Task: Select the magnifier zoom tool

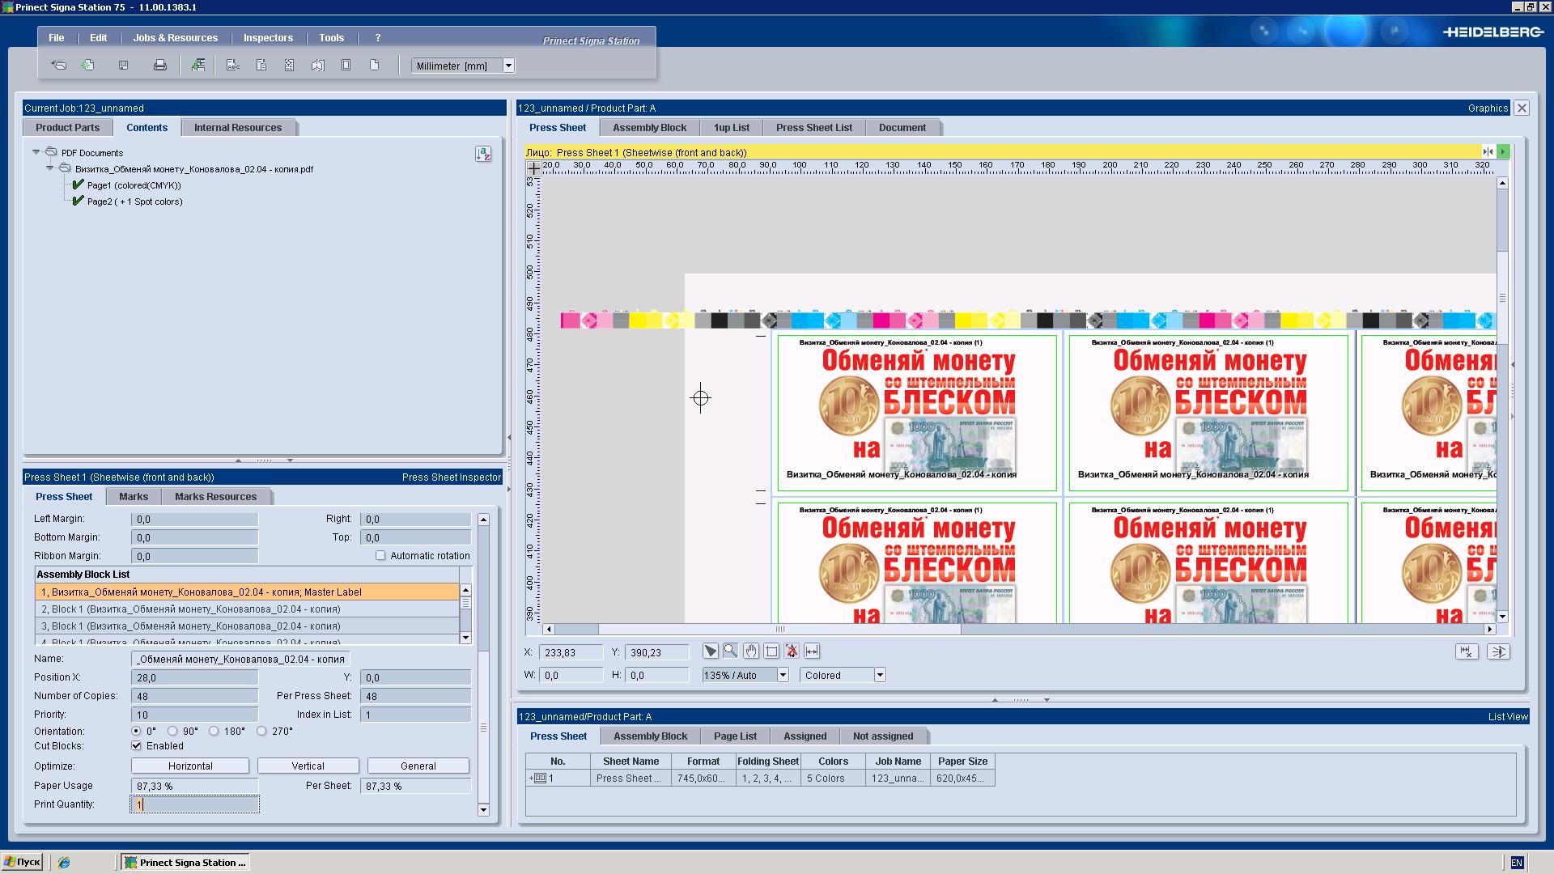Action: [731, 651]
